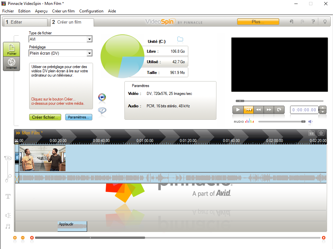Click the audio volume slider handle
Image resolution: width=333 pixels, height=249 pixels.
pyautogui.click(x=303, y=122)
